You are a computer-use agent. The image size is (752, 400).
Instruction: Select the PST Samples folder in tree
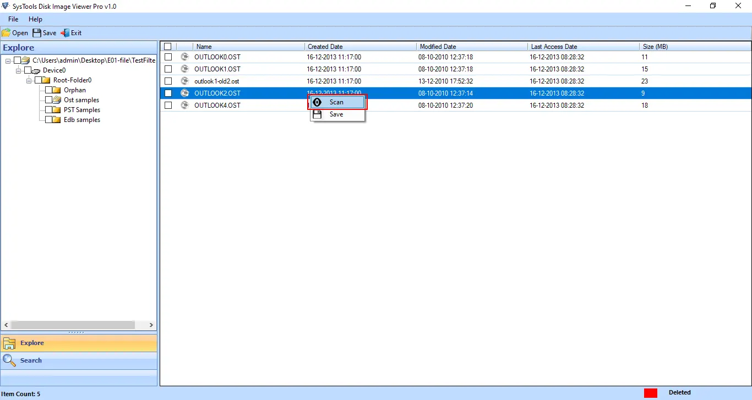click(82, 110)
